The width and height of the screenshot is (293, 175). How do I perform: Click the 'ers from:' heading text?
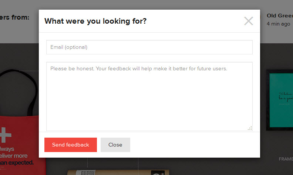pyautogui.click(x=15, y=17)
